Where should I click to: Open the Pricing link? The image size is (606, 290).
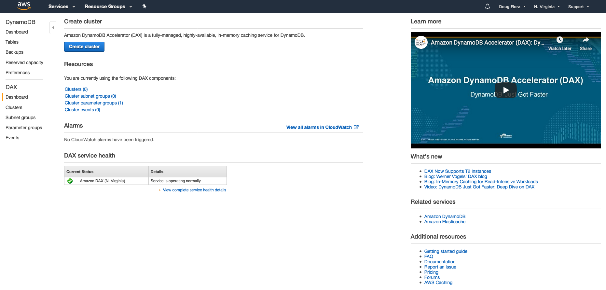coord(431,272)
